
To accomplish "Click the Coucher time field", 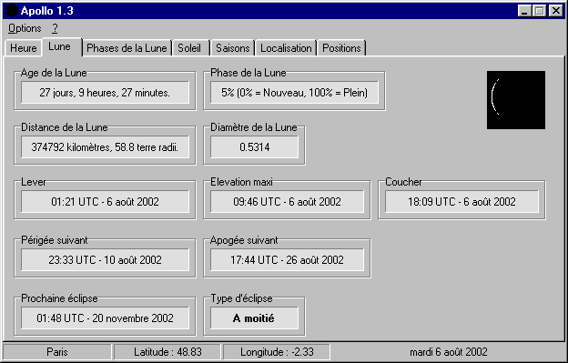I will pos(461,202).
